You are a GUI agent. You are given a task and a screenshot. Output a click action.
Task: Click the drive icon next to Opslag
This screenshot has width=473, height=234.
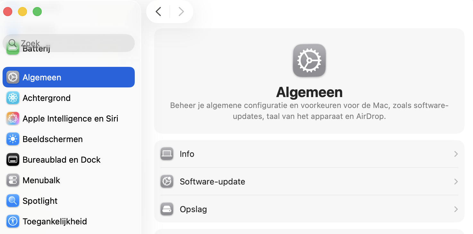[167, 209]
